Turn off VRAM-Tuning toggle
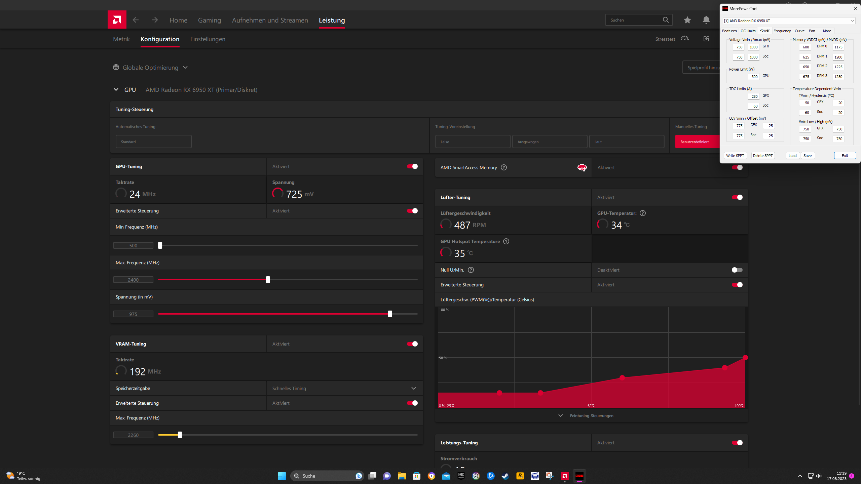Image resolution: width=861 pixels, height=484 pixels. click(x=412, y=344)
